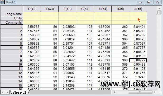Click cell with value 368
163x96 pixels.
[x=120, y=60]
